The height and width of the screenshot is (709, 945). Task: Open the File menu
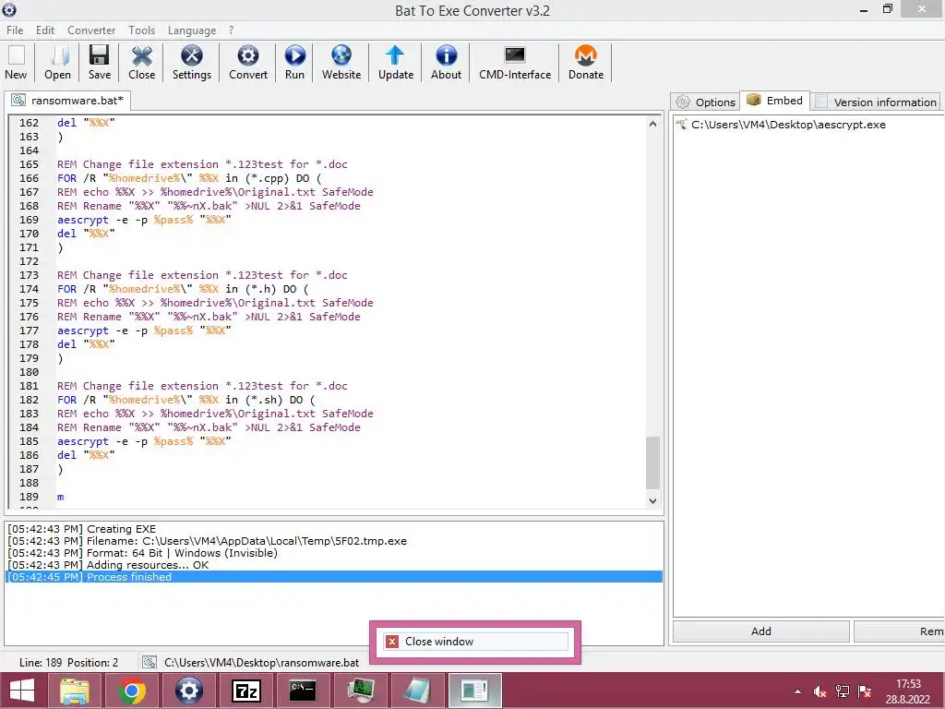(x=15, y=30)
